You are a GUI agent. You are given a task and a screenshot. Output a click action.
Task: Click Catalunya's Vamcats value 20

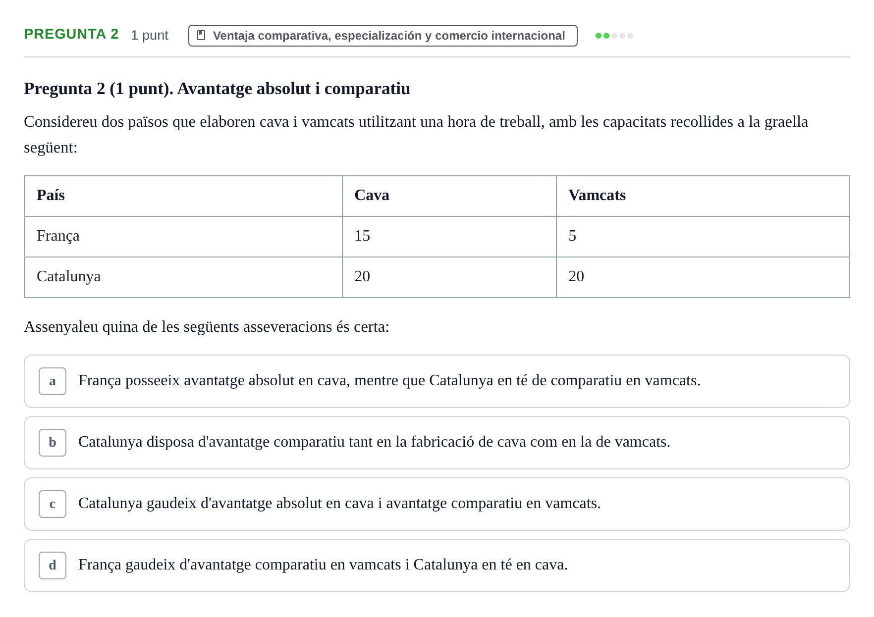coord(576,276)
